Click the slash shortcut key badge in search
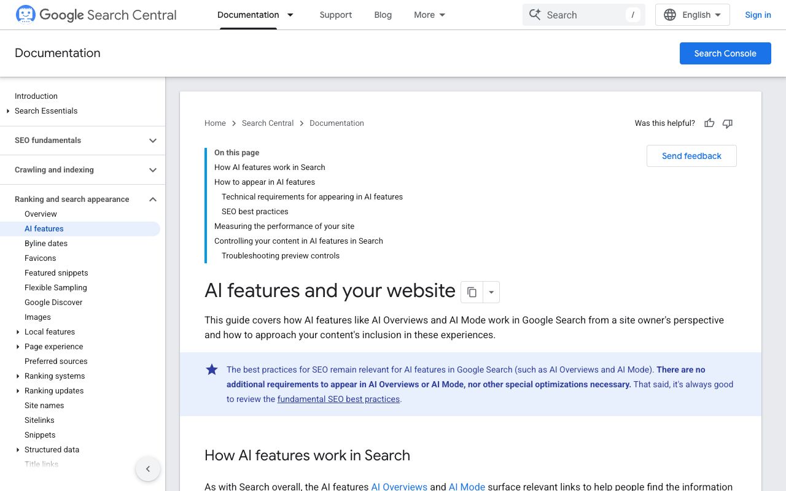This screenshot has height=491, width=786. [632, 15]
